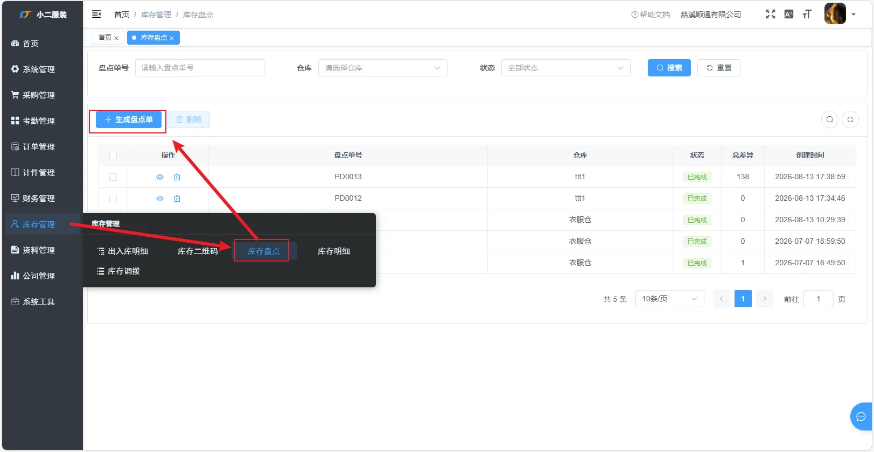The height and width of the screenshot is (452, 874).
Task: Check the PD0012 row checkbox
Action: (x=113, y=199)
